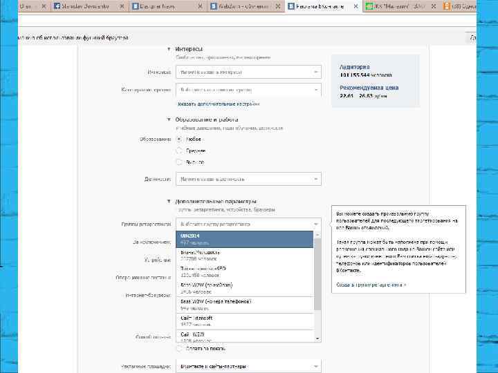Image resolution: width=498 pixels, height=373 pixels.
Task: Select Любое education radio button
Action: click(179, 140)
